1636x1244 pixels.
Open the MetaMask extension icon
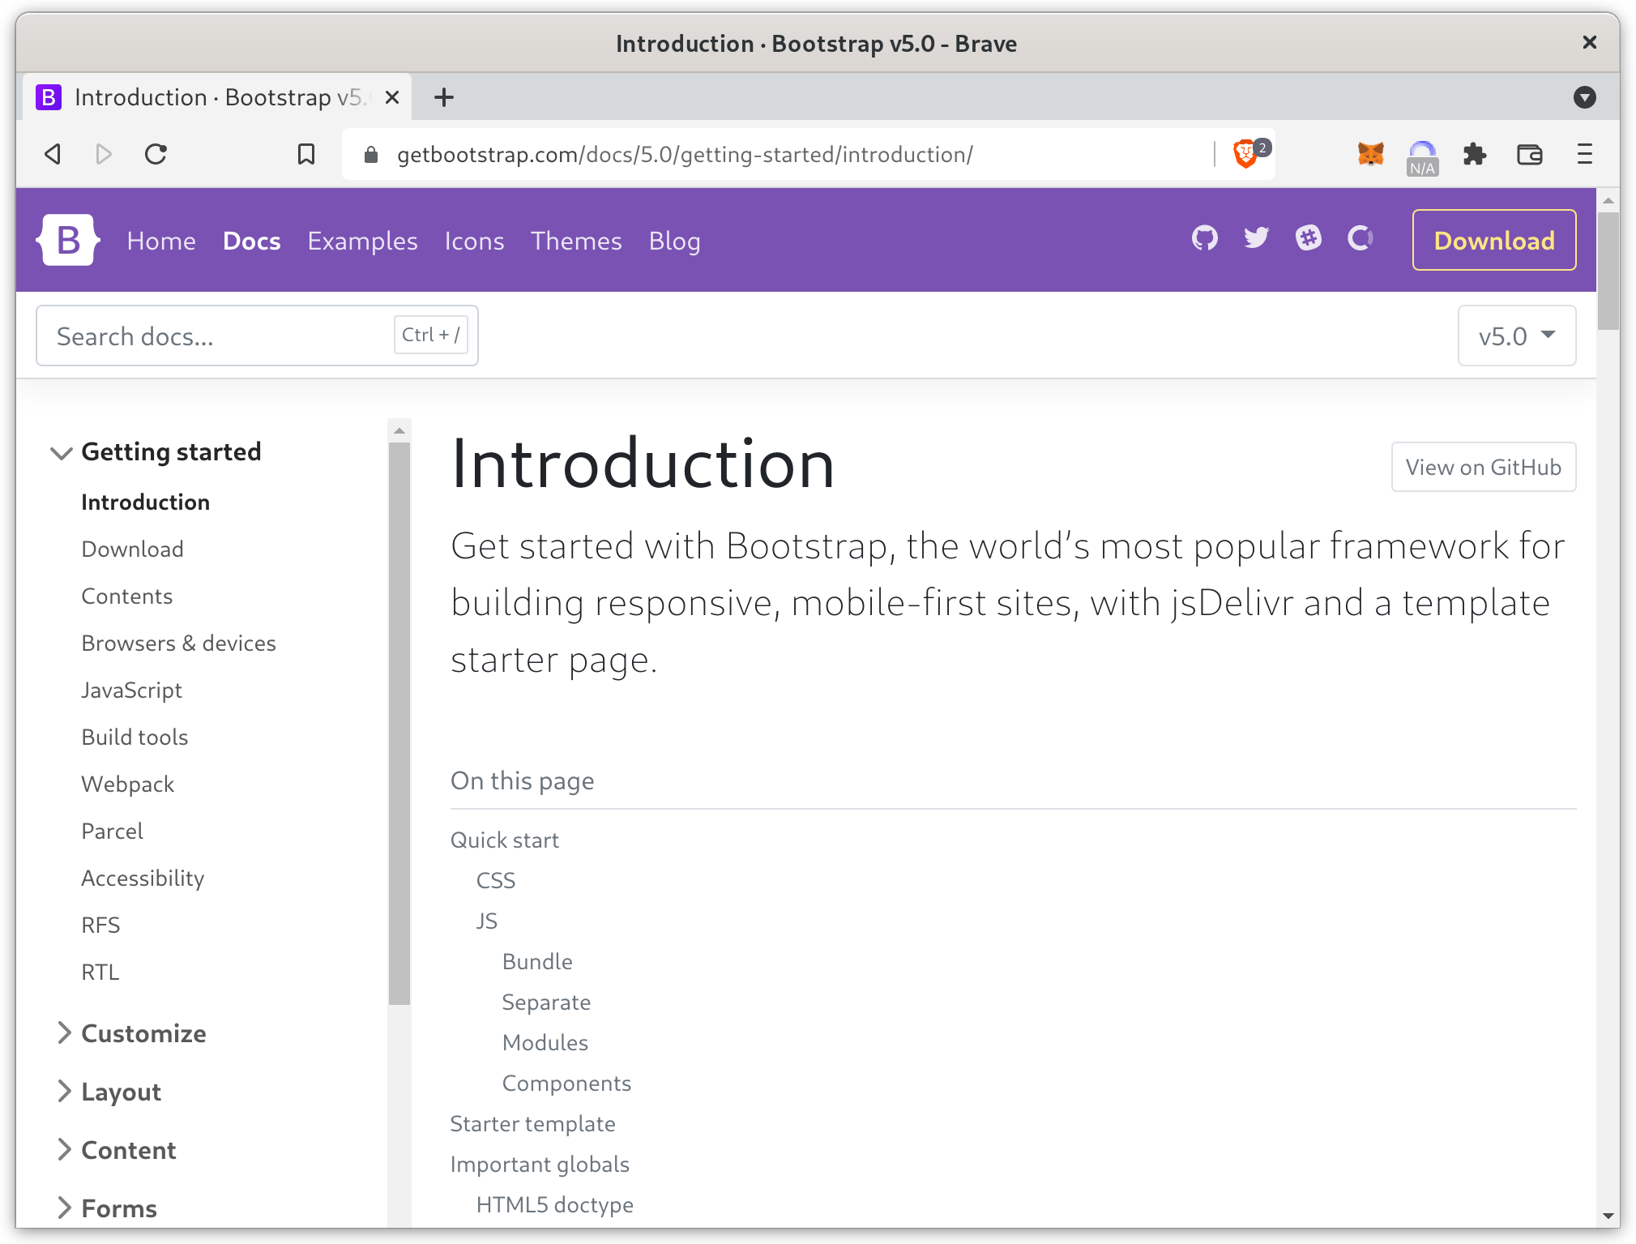pos(1369,154)
